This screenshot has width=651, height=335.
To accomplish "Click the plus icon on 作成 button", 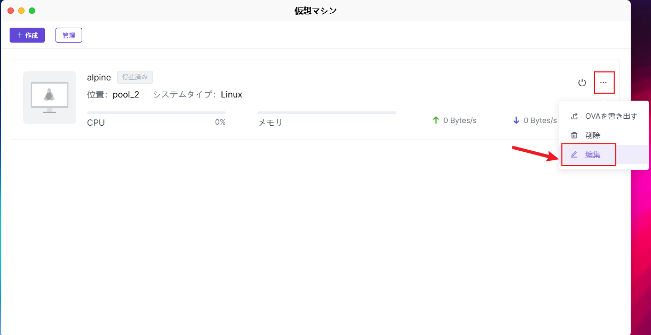I will pos(20,35).
